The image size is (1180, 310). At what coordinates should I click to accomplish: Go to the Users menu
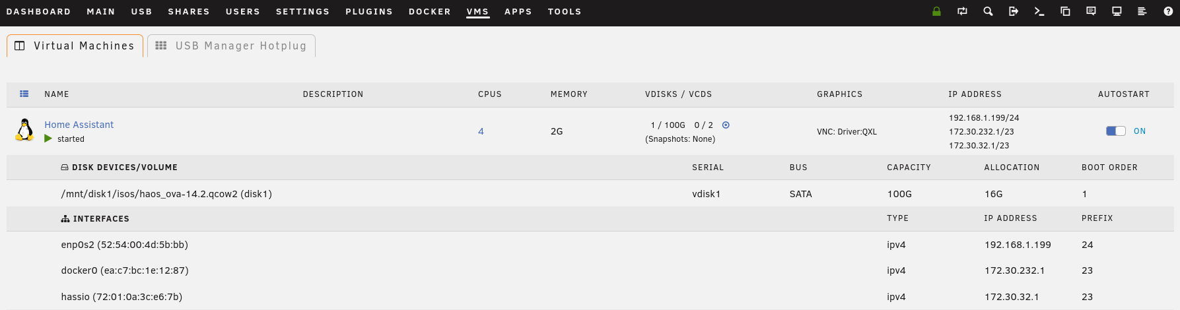[243, 12]
